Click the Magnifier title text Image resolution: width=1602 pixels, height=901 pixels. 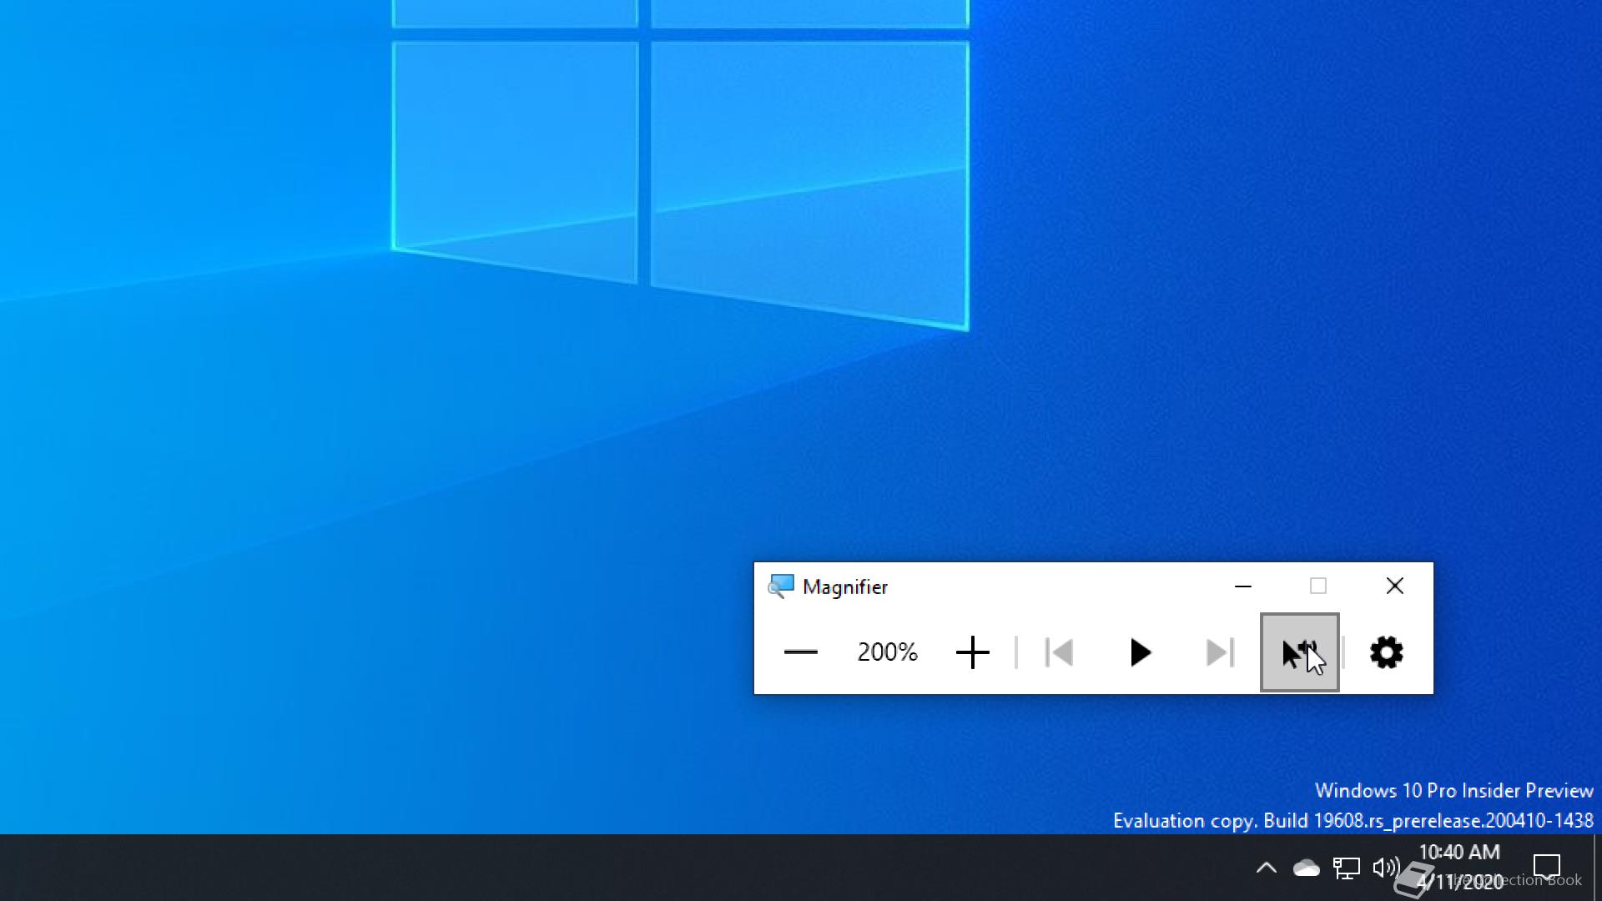(x=845, y=586)
